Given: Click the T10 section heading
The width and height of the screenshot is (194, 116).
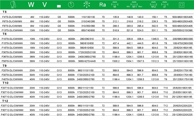Looking at the screenshot, I should pyautogui.click(x=5, y=83).
